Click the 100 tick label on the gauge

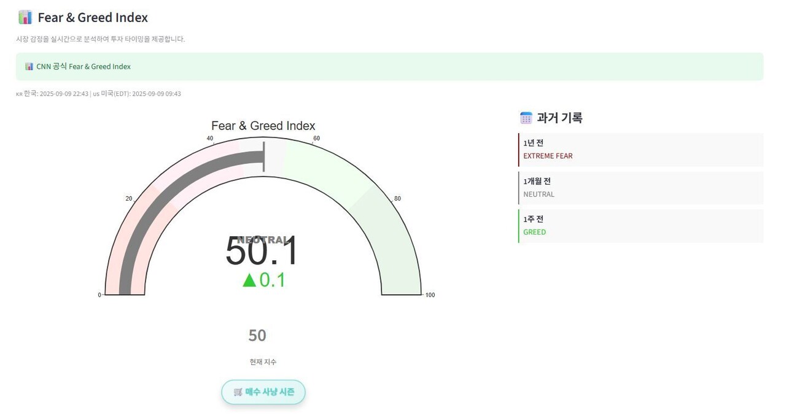[430, 295]
